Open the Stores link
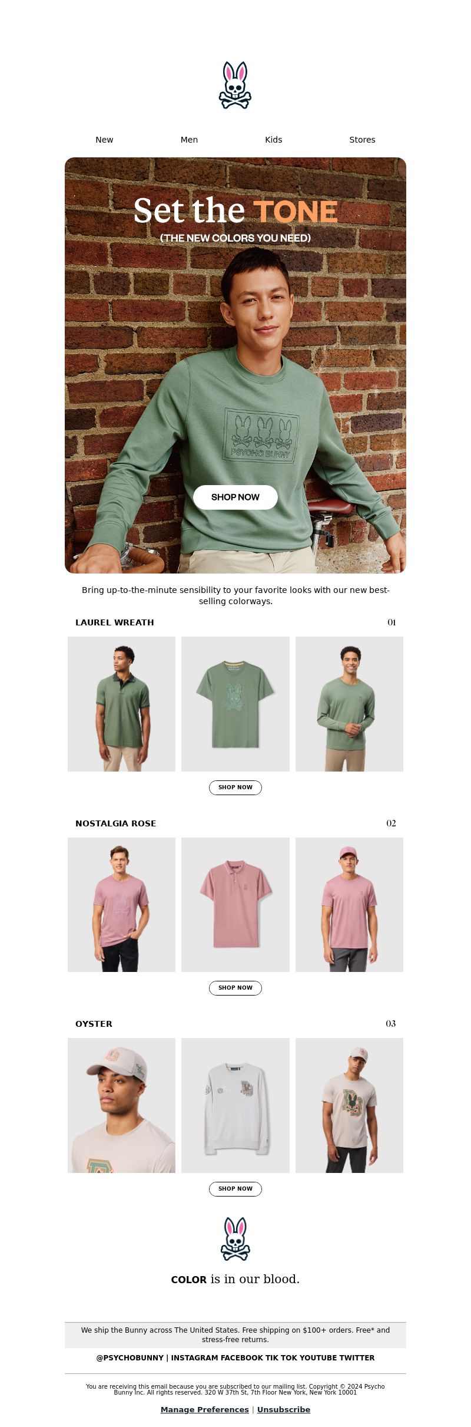The image size is (471, 1427). coord(362,140)
